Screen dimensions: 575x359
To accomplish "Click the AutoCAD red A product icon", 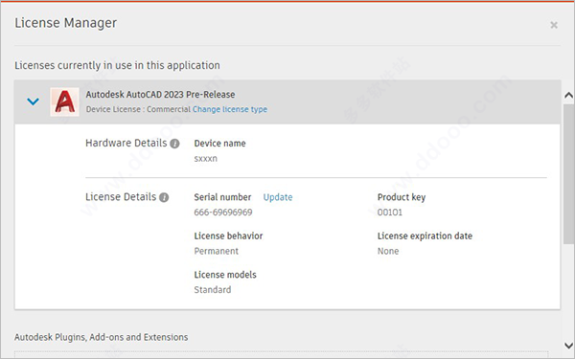I will pyautogui.click(x=64, y=101).
